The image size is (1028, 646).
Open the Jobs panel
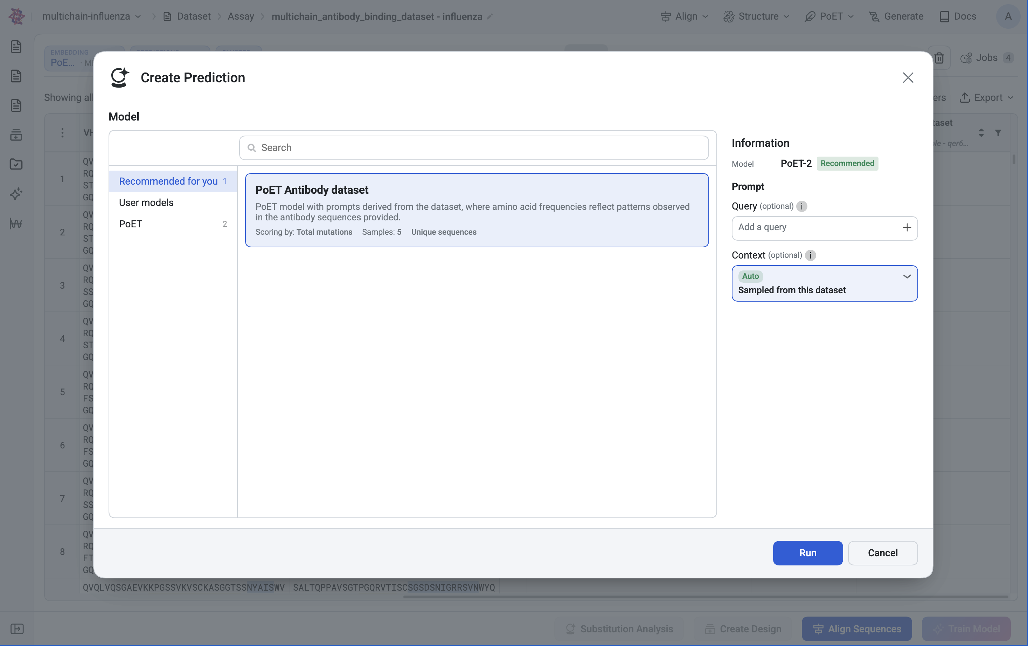pyautogui.click(x=987, y=58)
